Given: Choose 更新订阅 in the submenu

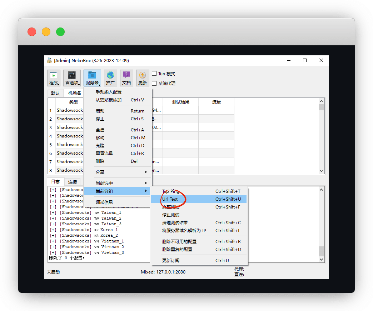Looking at the screenshot, I should click(x=171, y=260).
